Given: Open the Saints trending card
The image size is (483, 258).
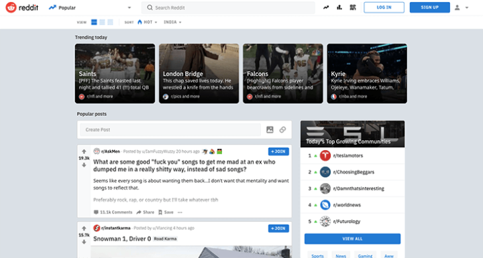Looking at the screenshot, I should tap(115, 73).
